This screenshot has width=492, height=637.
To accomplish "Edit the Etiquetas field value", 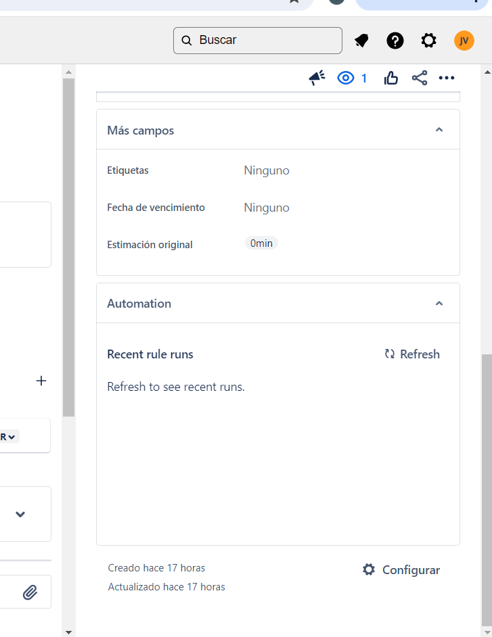I will point(267,170).
